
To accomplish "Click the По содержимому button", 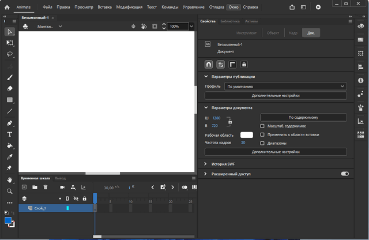I will (303, 117).
